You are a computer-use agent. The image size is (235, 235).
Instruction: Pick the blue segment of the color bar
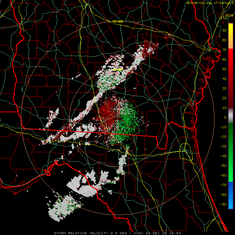click(x=231, y=195)
